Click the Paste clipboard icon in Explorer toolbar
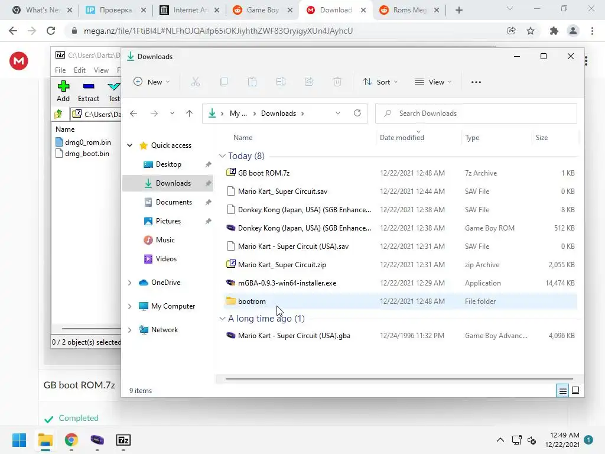The height and width of the screenshot is (454, 605). pos(252,82)
